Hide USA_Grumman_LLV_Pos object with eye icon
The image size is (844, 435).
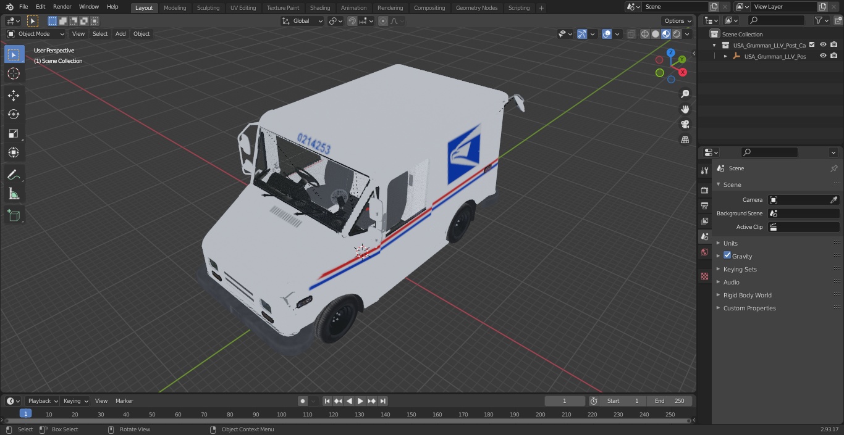823,56
